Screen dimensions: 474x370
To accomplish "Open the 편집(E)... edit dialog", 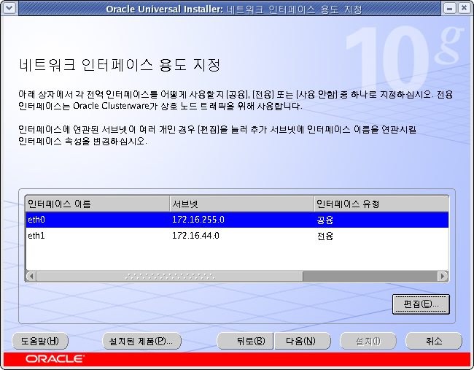I will (x=421, y=304).
